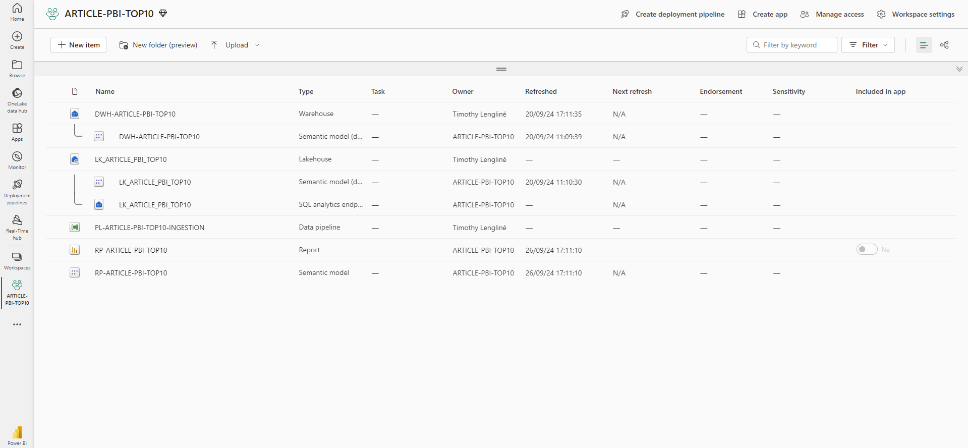Click the Lakehouse icon for LK_ARTICLE_PBI_TOP10
968x448 pixels.
pos(75,159)
